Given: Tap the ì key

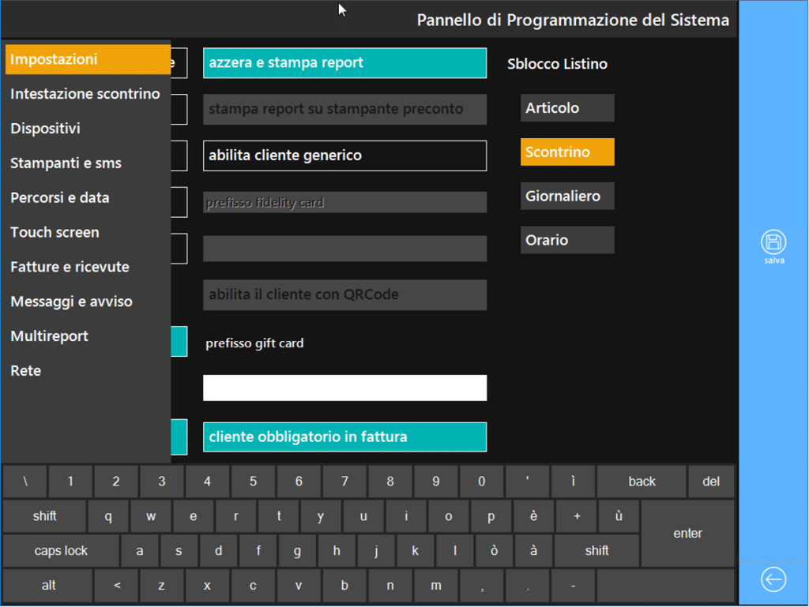Looking at the screenshot, I should pyautogui.click(x=573, y=481).
